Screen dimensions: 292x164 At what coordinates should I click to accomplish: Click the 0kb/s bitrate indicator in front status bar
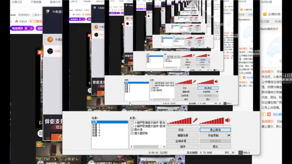[244, 153]
